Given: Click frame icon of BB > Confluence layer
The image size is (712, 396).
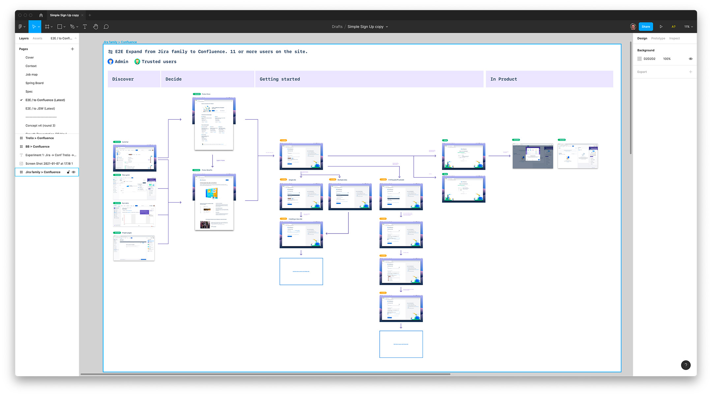Looking at the screenshot, I should 21,147.
